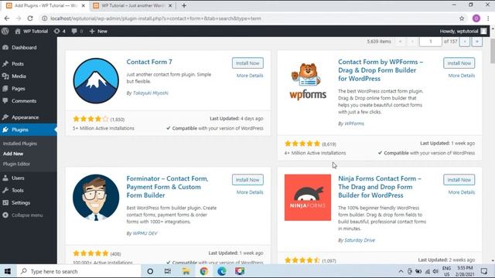495x278 pixels.
Task: Open Settings menu in sidebar
Action: pos(21,202)
